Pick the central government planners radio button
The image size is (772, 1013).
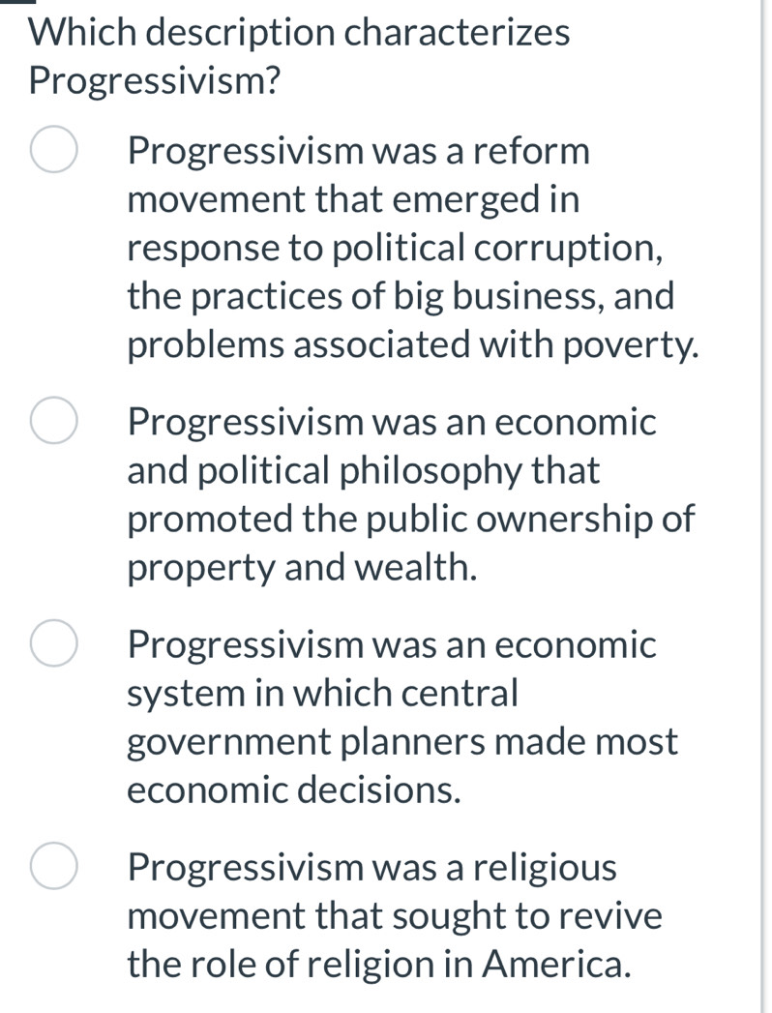coord(53,645)
